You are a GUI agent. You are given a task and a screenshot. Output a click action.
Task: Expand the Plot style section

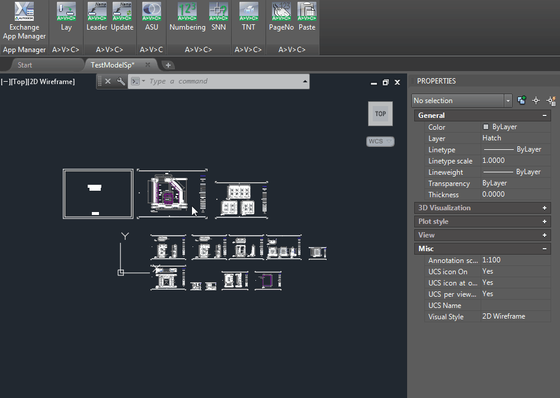544,222
